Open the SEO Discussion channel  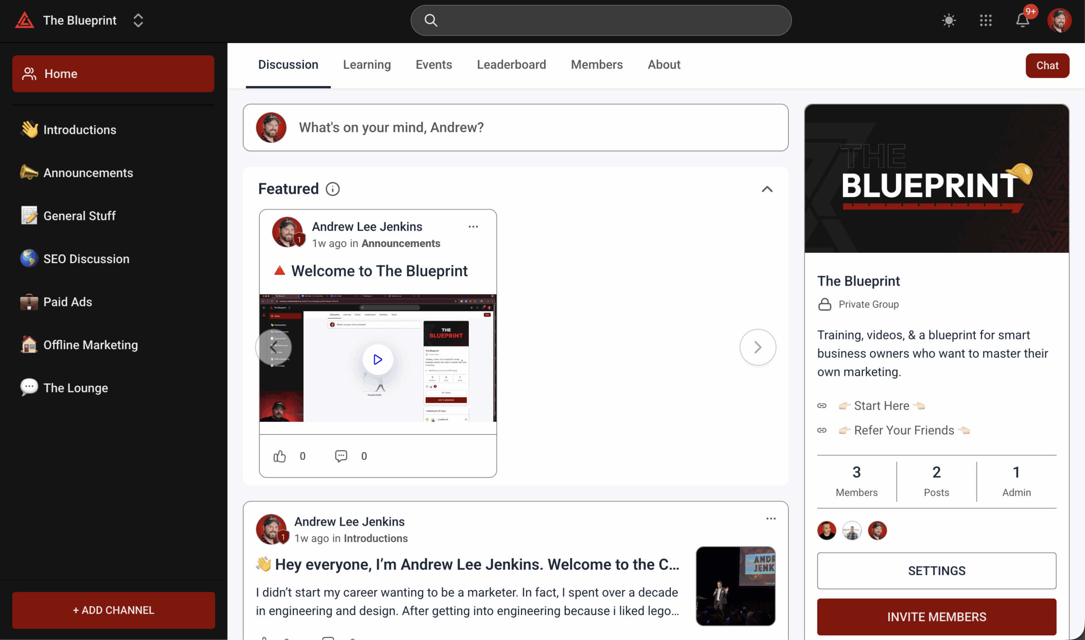point(86,259)
